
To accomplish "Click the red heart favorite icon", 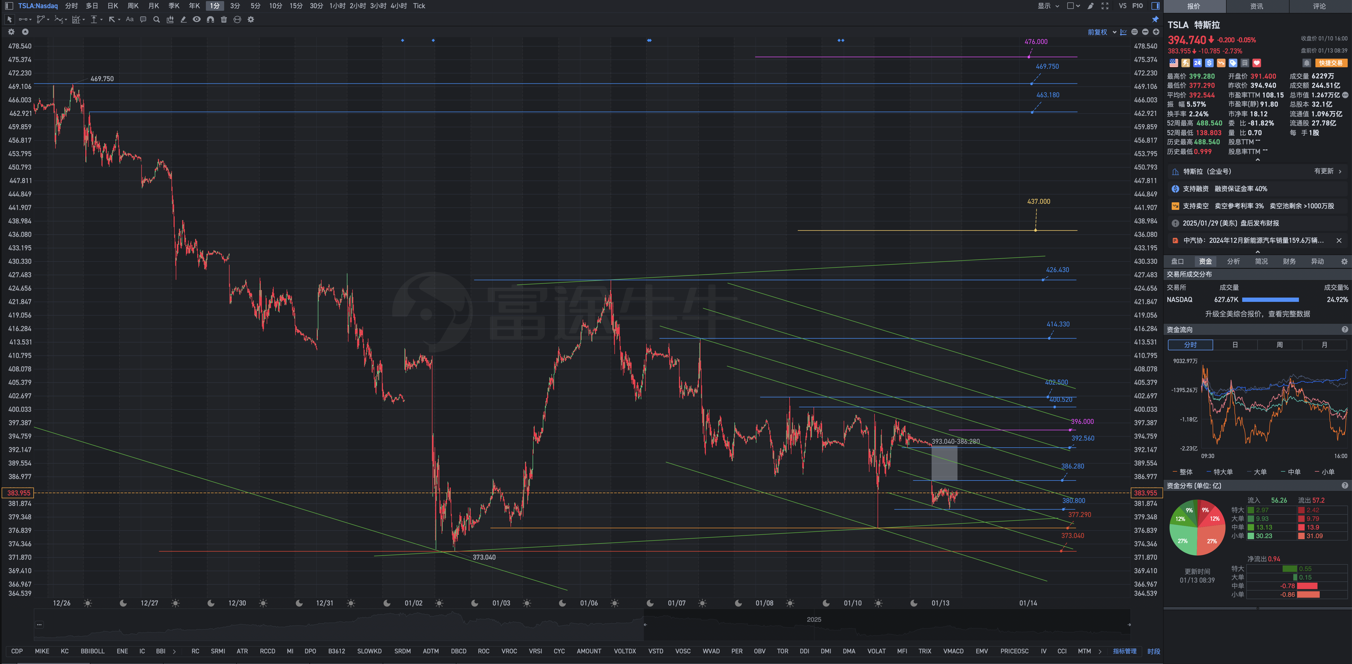I will point(1256,63).
